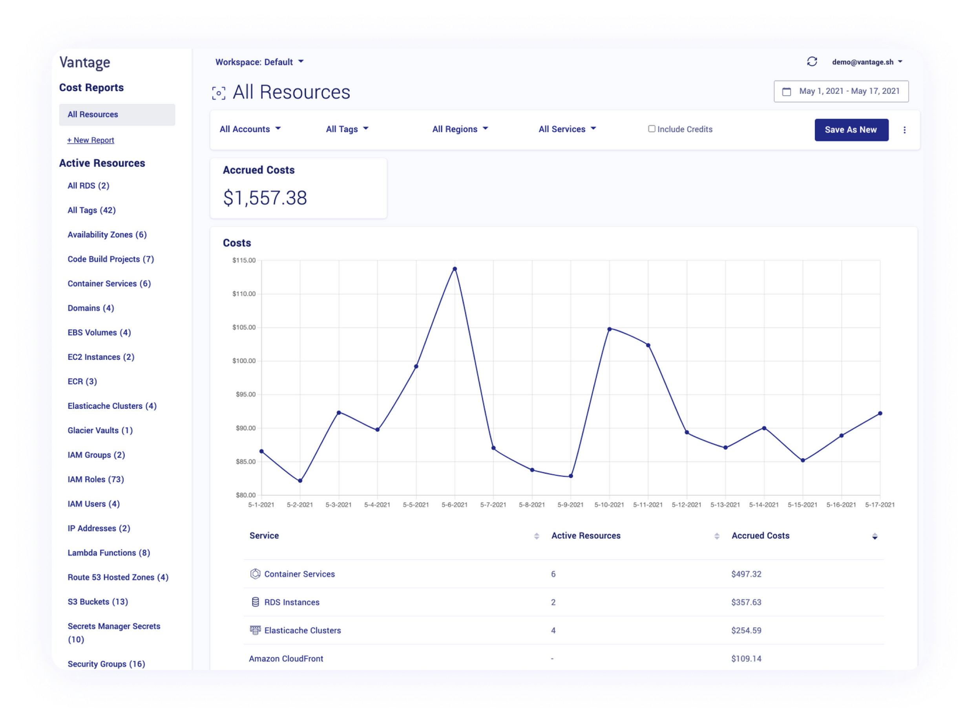Click the + New Report link
Image resolution: width=975 pixels, height=725 pixels.
(x=90, y=140)
